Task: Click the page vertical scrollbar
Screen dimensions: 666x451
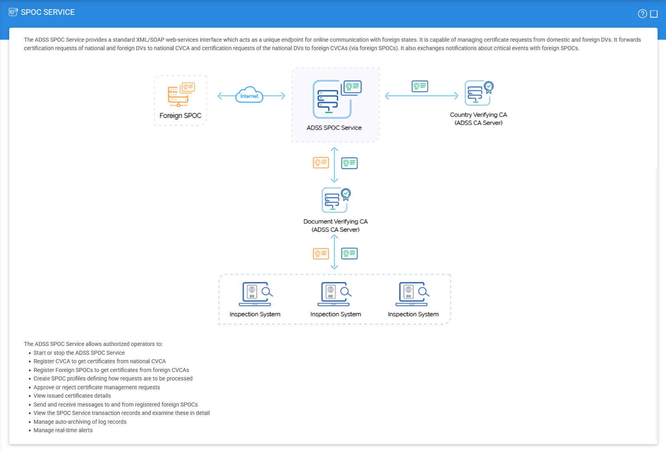Action: click(x=656, y=303)
